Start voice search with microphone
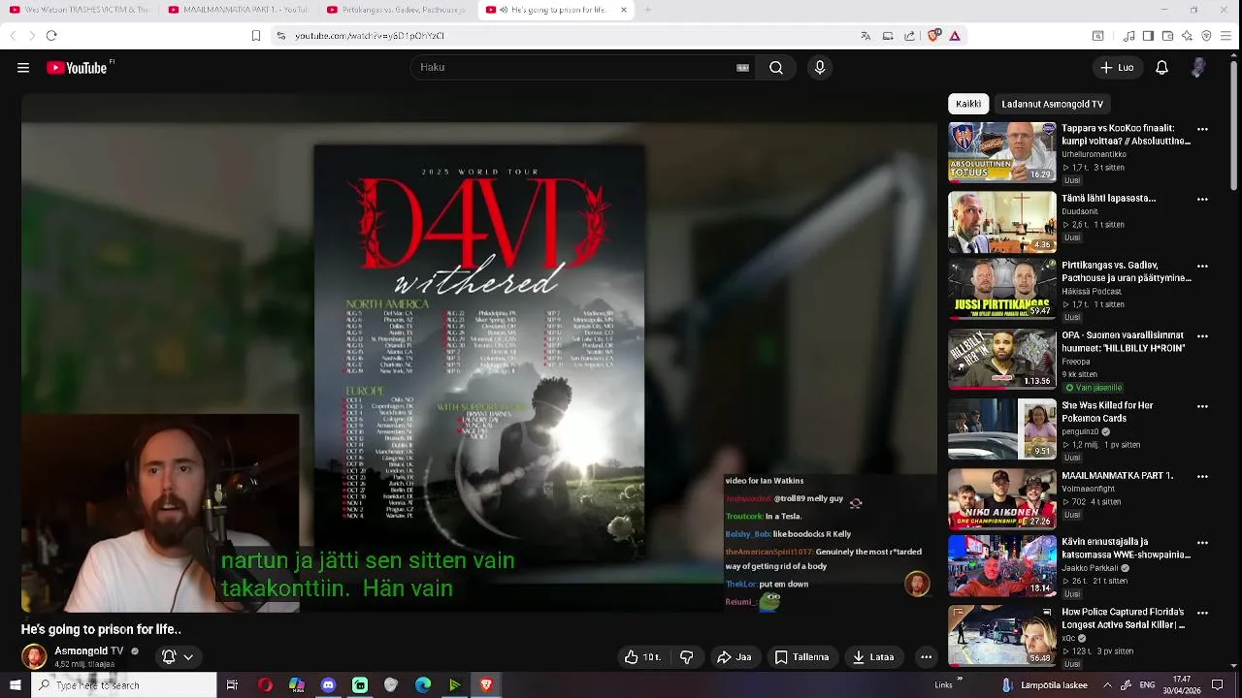Screen dimensions: 1242x698 tap(820, 68)
